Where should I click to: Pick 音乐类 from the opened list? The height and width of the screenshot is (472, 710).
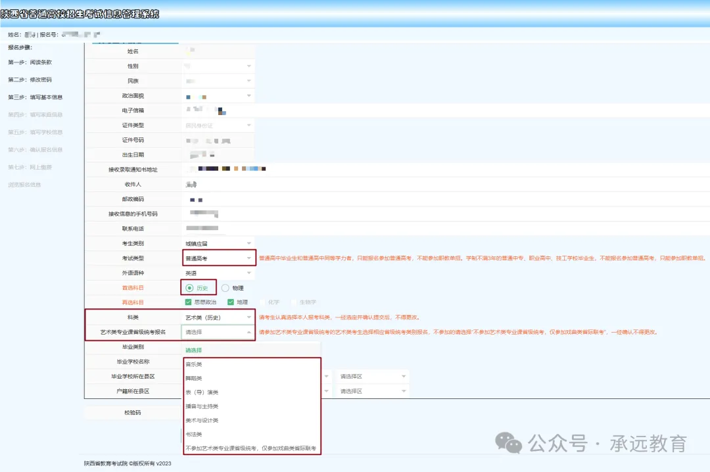click(252, 364)
